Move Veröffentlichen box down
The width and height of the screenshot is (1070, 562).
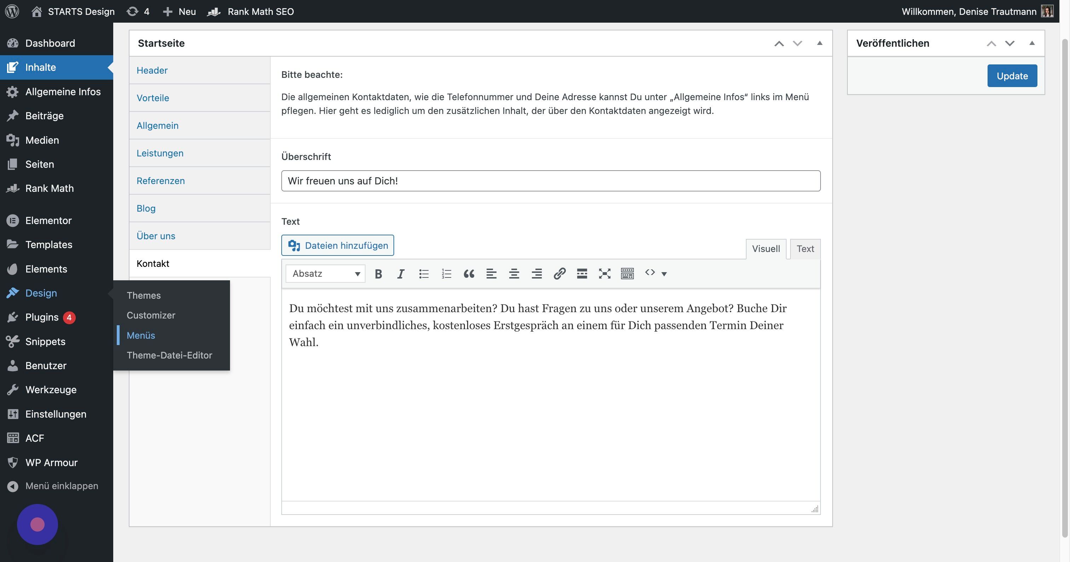1010,43
